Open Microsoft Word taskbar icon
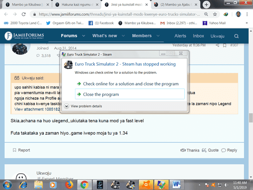 pyautogui.click(x=176, y=185)
